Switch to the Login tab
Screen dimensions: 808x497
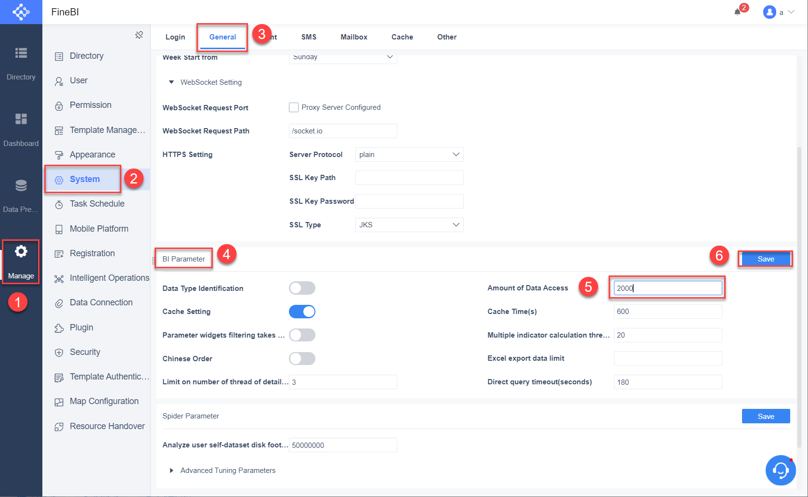coord(175,37)
